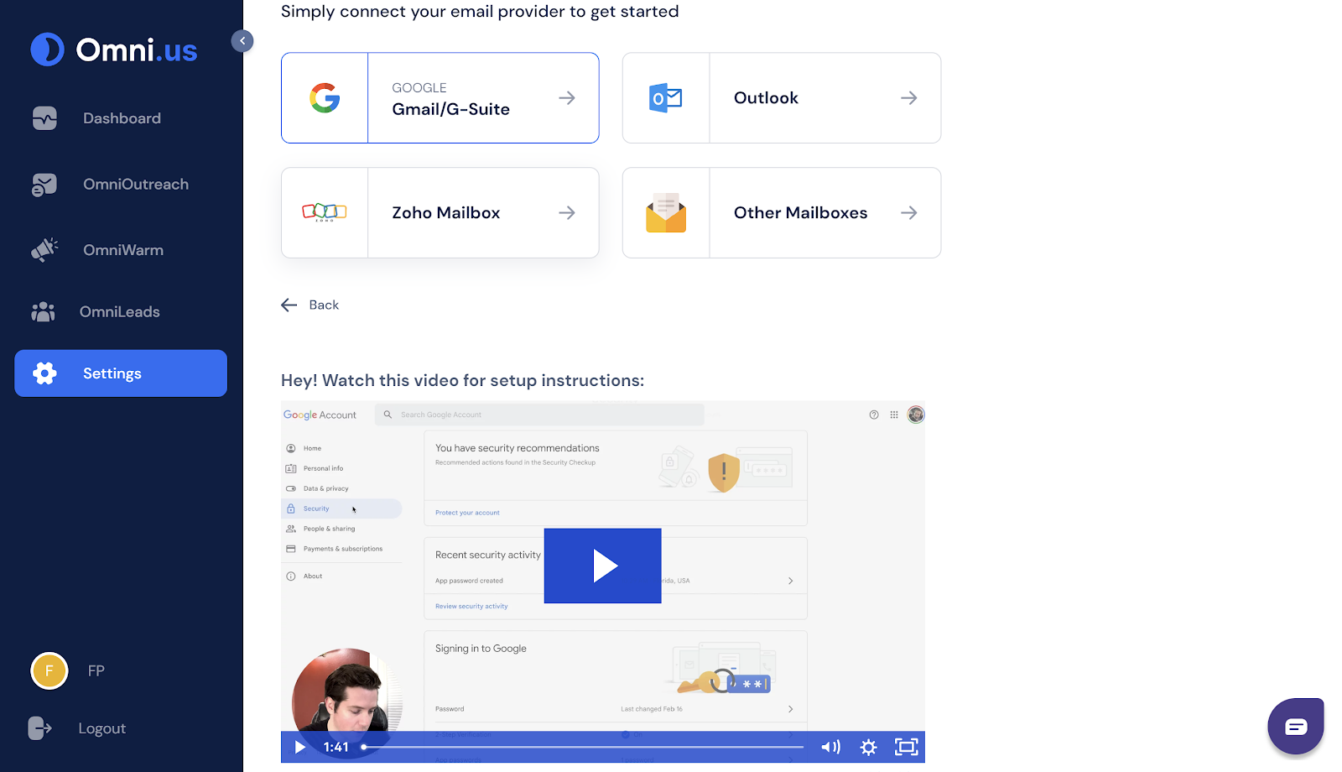Click the OmniLeads people icon
Image resolution: width=1342 pixels, height=772 pixels.
(43, 312)
